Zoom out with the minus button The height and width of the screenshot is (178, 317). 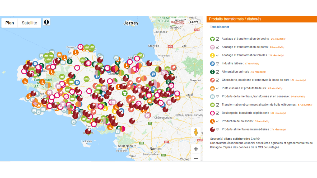click(196, 158)
